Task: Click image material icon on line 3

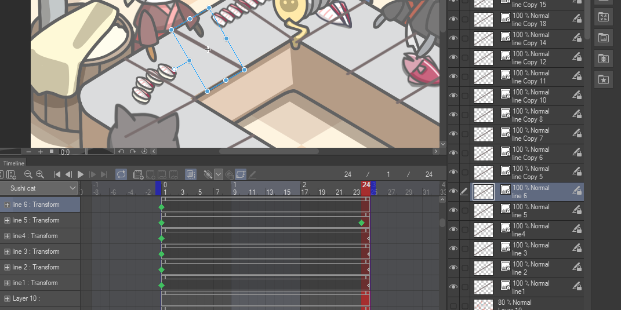Action: [x=506, y=247]
